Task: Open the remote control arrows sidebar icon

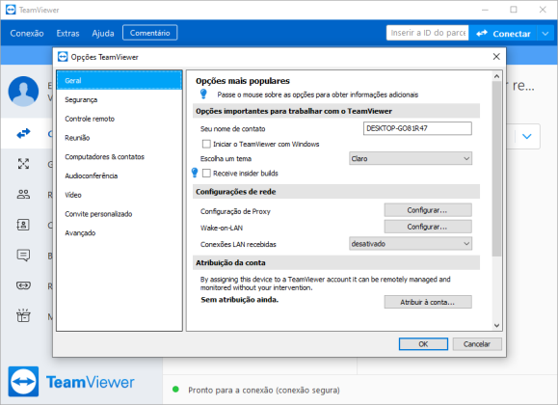Action: (23, 134)
